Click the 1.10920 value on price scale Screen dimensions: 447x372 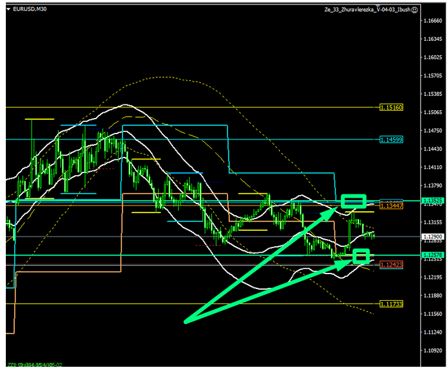point(433,351)
